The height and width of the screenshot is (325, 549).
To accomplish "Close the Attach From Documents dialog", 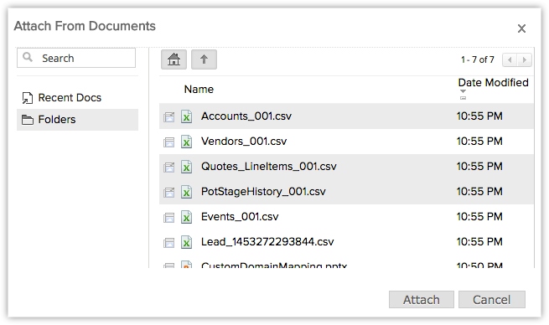I will coord(521,28).
